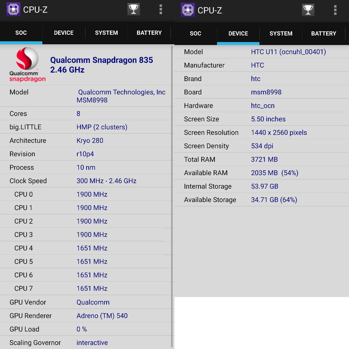This screenshot has width=349, height=349.
Task: Tap Hardware value htc_ocn
Action: tap(263, 106)
